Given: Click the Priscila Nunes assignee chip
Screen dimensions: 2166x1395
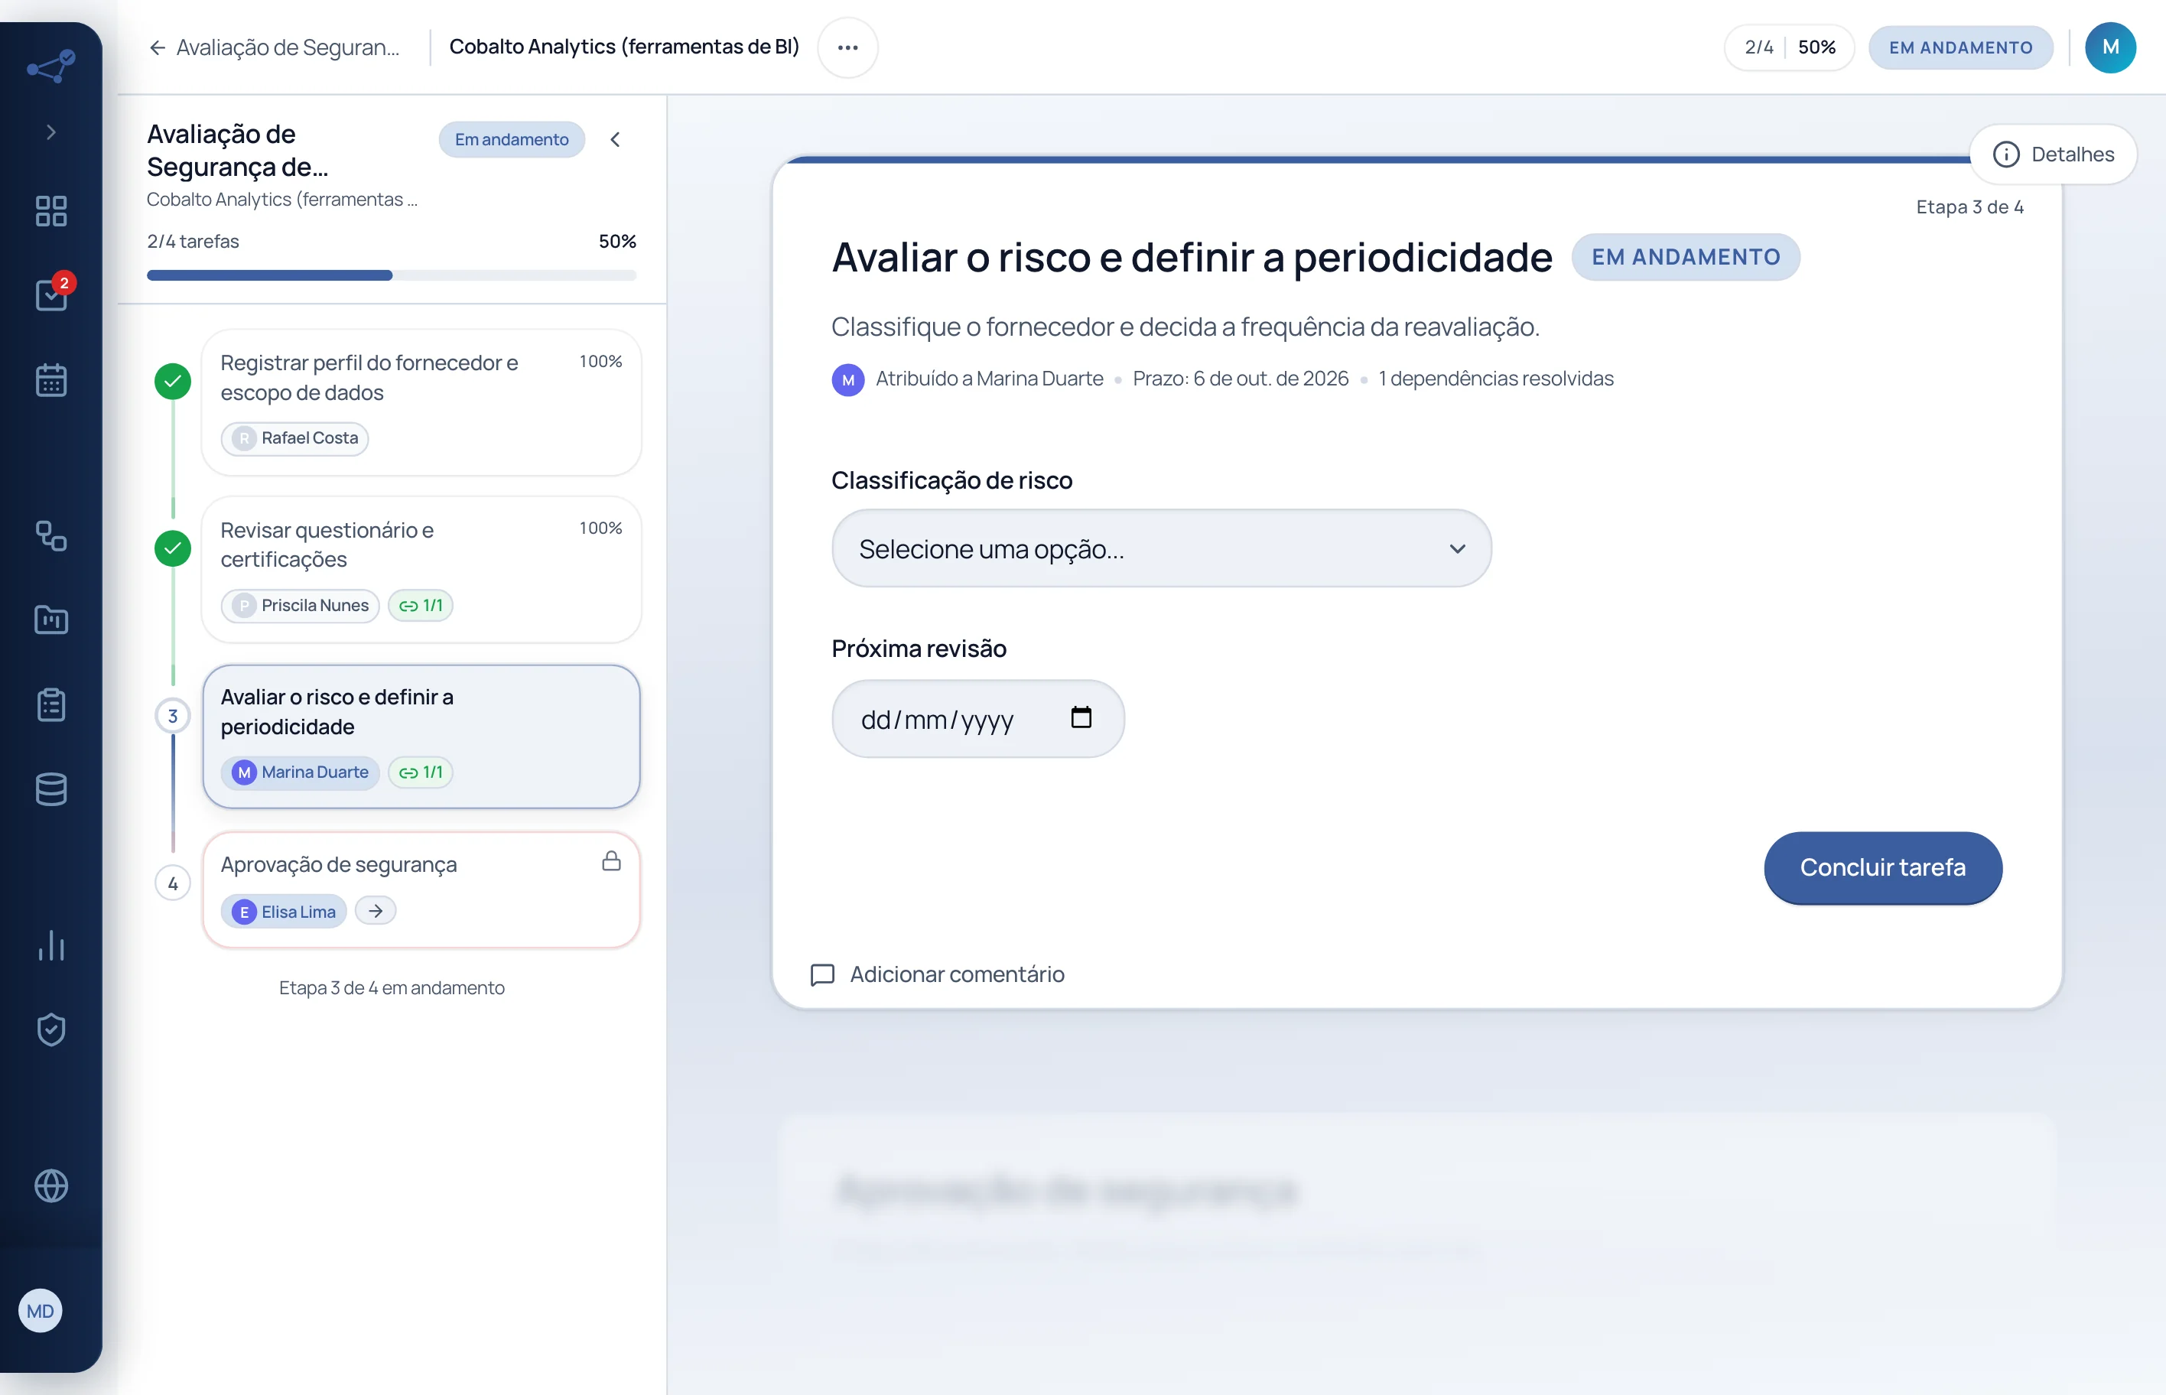Looking at the screenshot, I should pos(300,605).
